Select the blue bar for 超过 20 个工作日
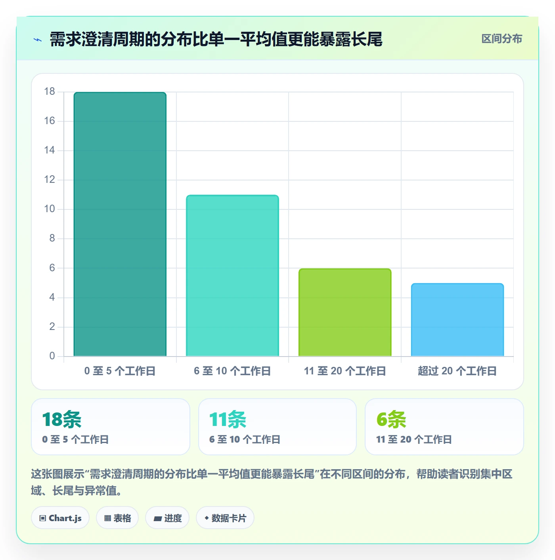Image resolution: width=555 pixels, height=560 pixels. (457, 320)
